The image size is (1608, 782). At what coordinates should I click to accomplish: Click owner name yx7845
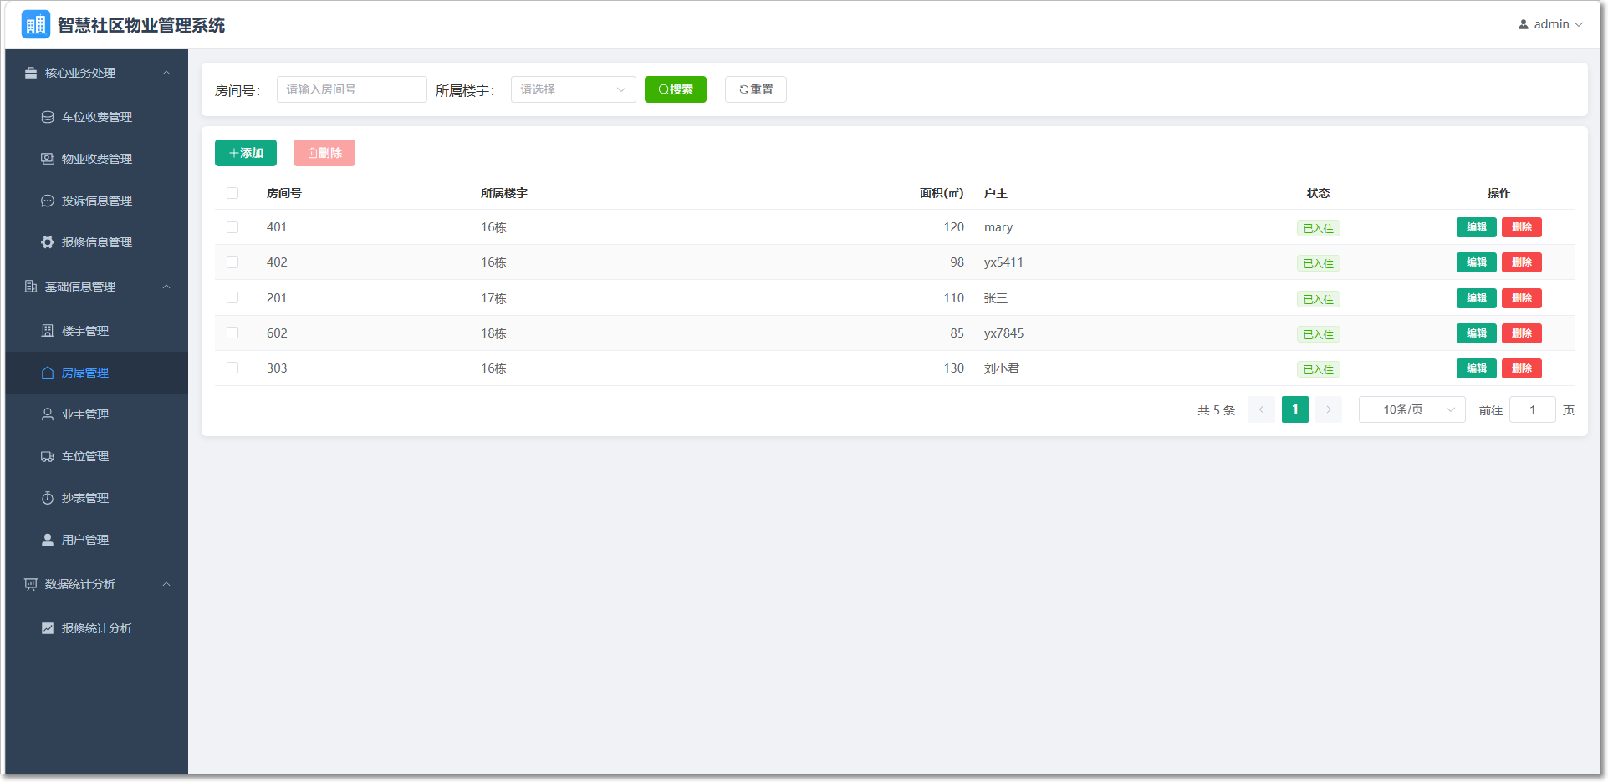click(x=1003, y=333)
